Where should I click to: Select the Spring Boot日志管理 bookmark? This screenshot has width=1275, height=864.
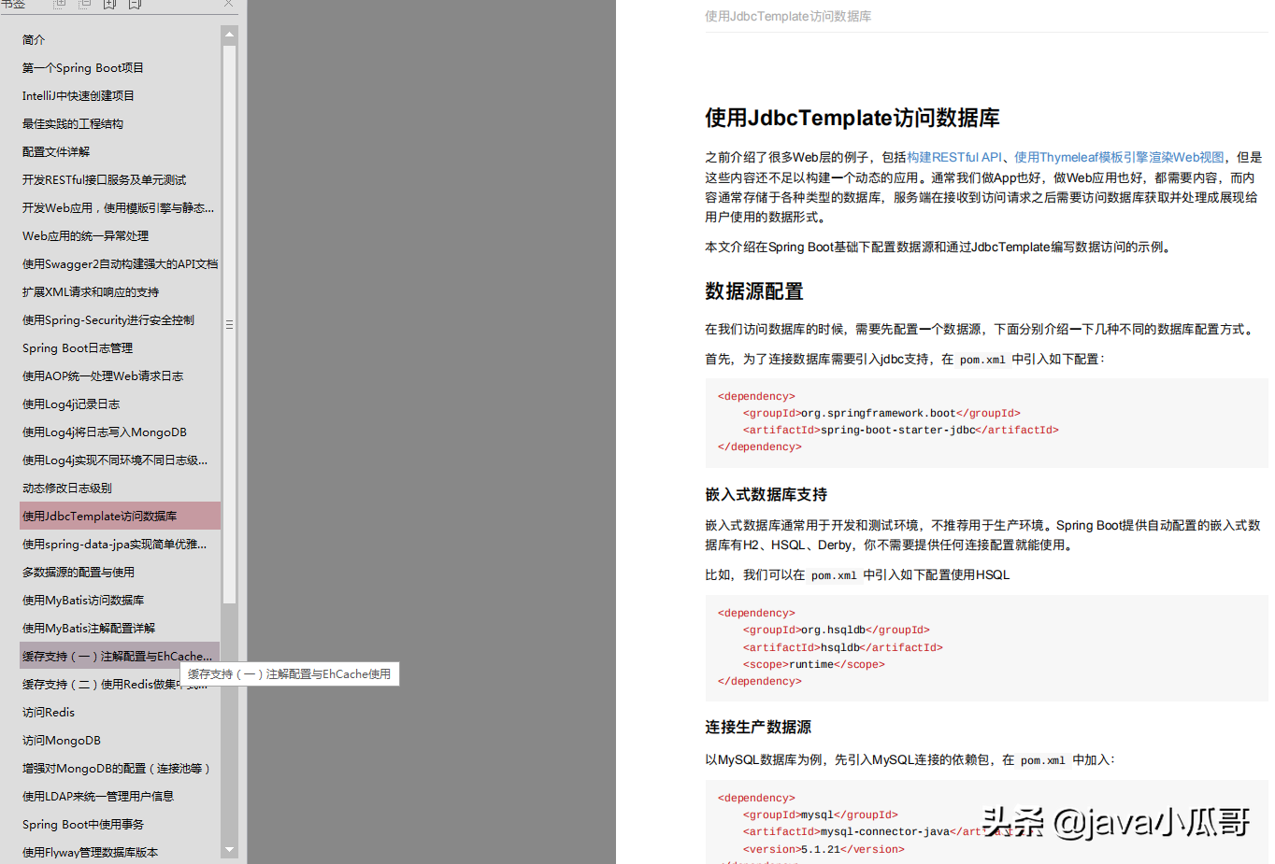point(77,347)
